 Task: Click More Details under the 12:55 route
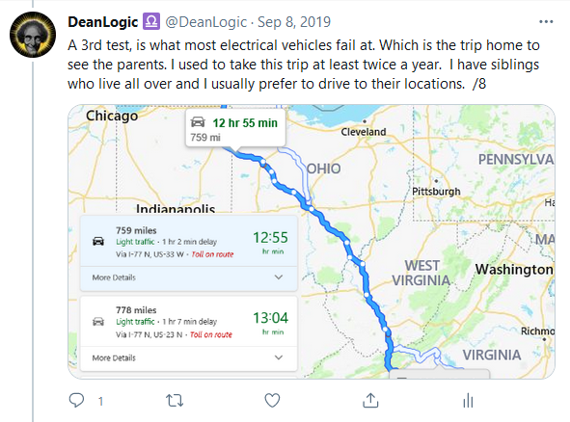click(x=114, y=277)
